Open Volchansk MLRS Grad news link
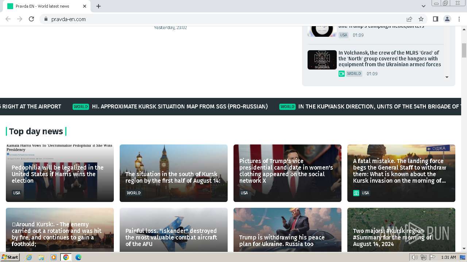The height and width of the screenshot is (262, 467). click(x=390, y=59)
